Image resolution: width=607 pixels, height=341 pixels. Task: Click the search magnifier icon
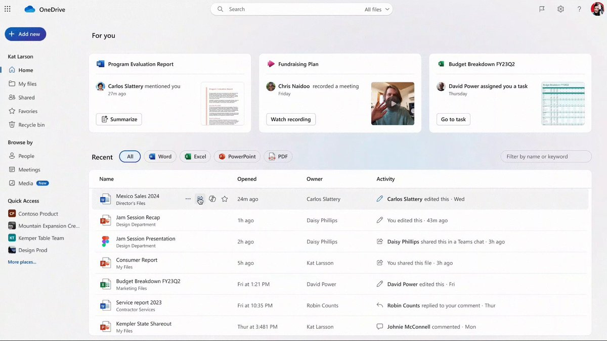point(220,9)
